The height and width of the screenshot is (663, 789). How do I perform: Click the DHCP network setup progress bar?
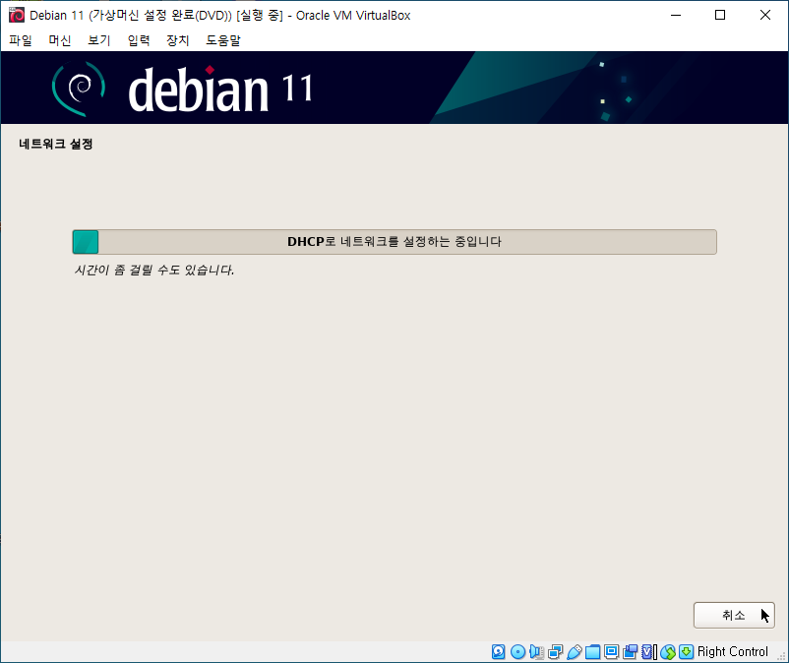coord(394,242)
